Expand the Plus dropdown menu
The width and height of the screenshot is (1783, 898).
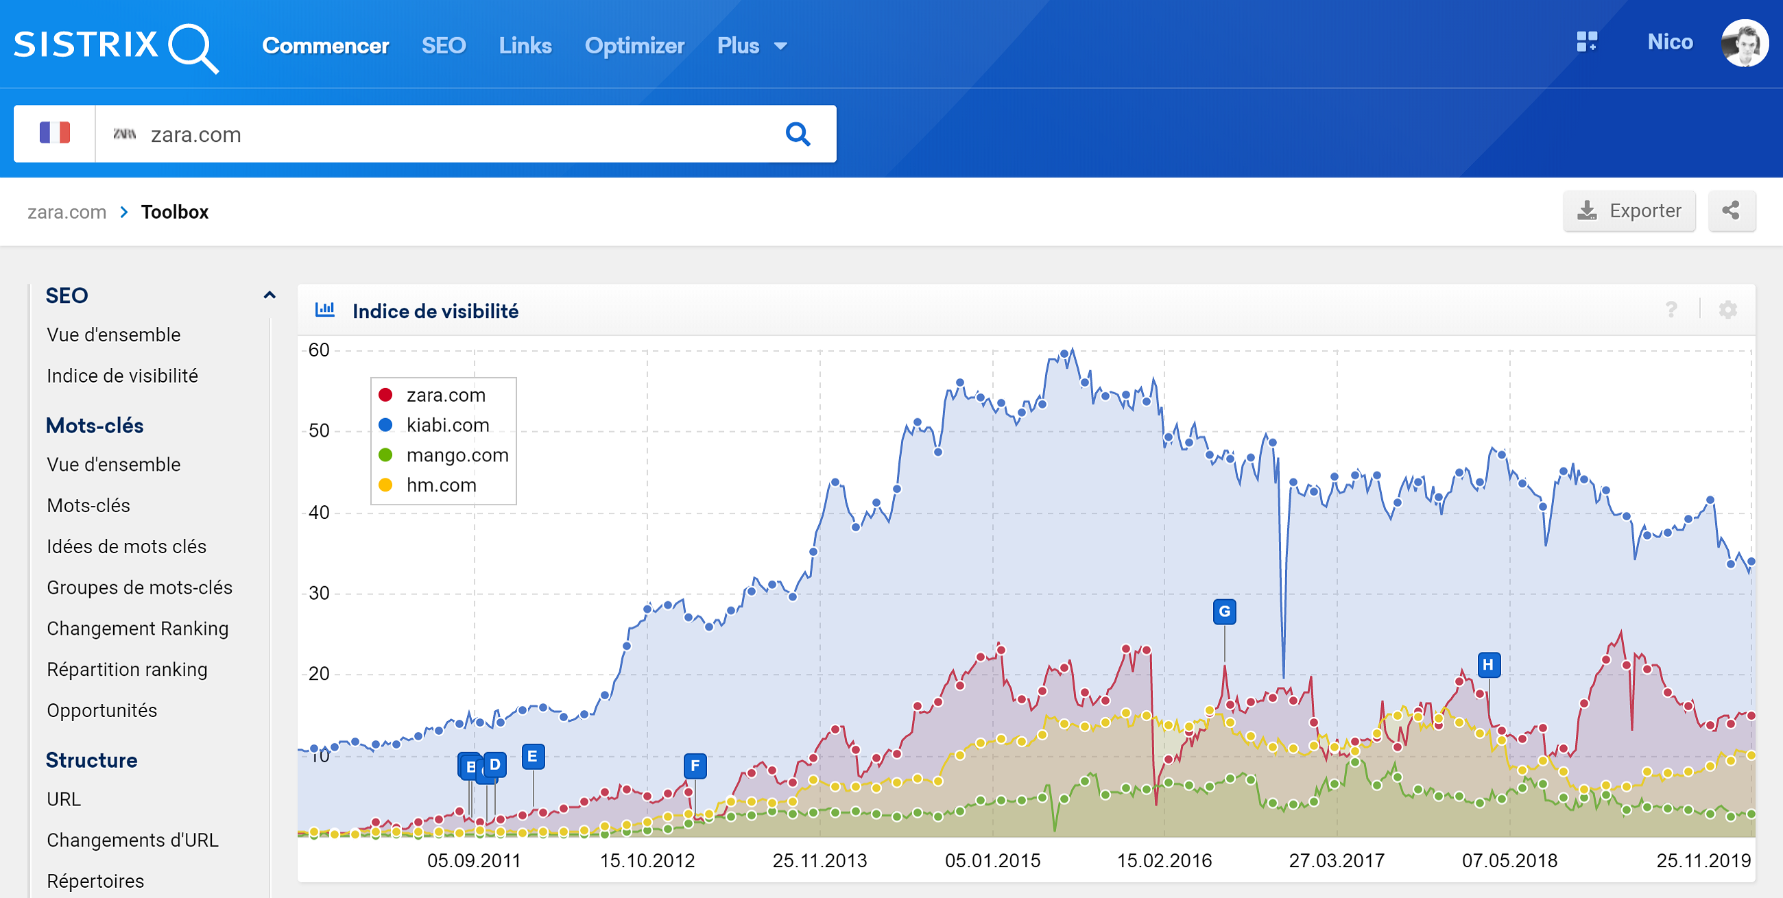click(x=752, y=46)
